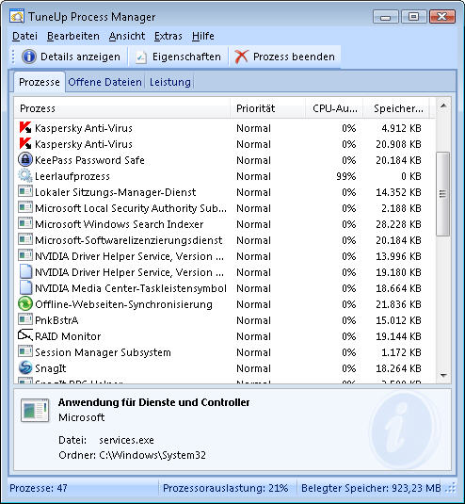Click the RAID Monitor icon
This screenshot has height=504, width=465.
pyautogui.click(x=25, y=335)
